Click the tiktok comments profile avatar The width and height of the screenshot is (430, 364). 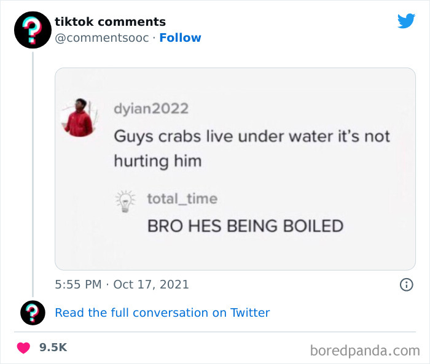33,29
